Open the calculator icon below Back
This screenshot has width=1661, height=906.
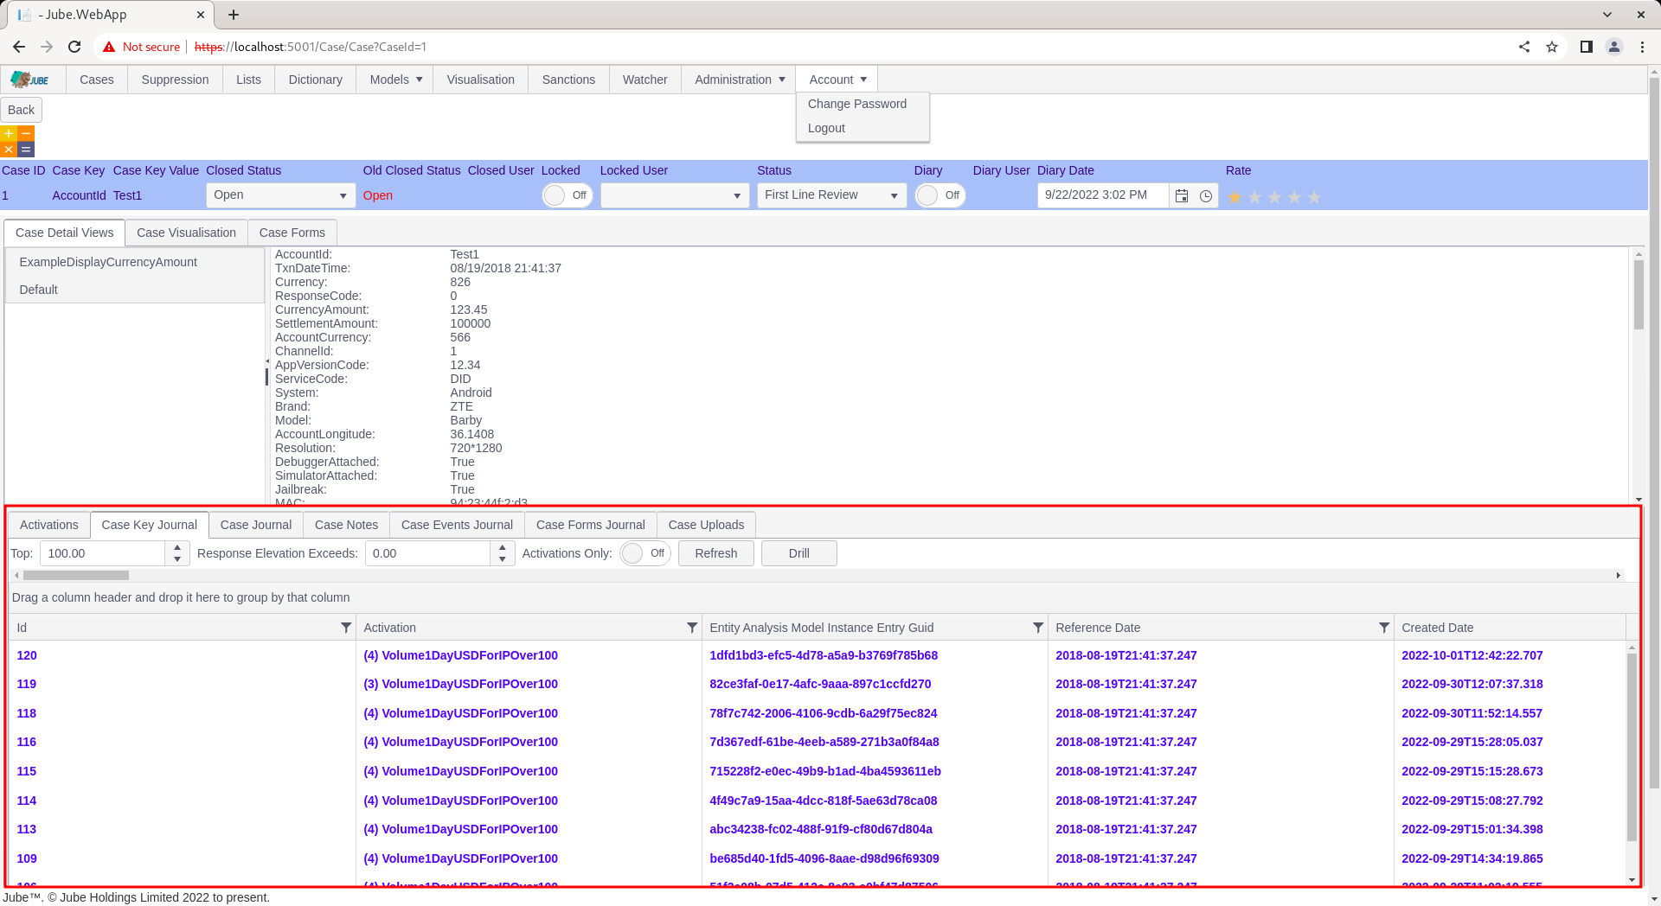[x=17, y=141]
